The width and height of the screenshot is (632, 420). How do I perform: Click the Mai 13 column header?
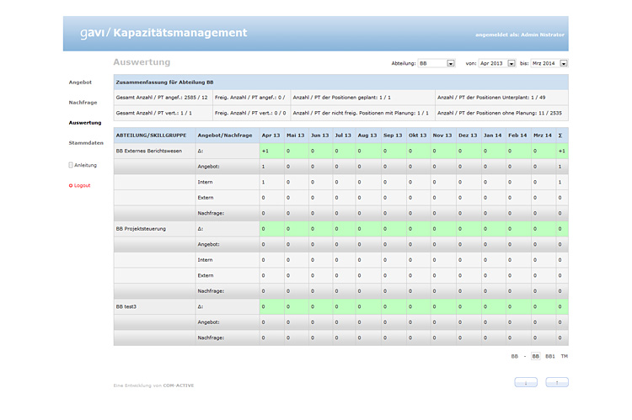click(x=296, y=136)
